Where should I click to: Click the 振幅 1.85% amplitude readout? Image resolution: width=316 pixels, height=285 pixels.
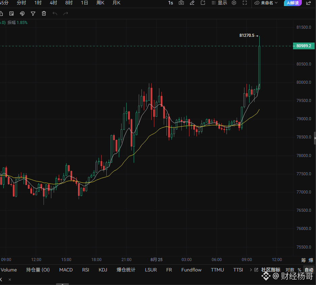click(x=17, y=23)
